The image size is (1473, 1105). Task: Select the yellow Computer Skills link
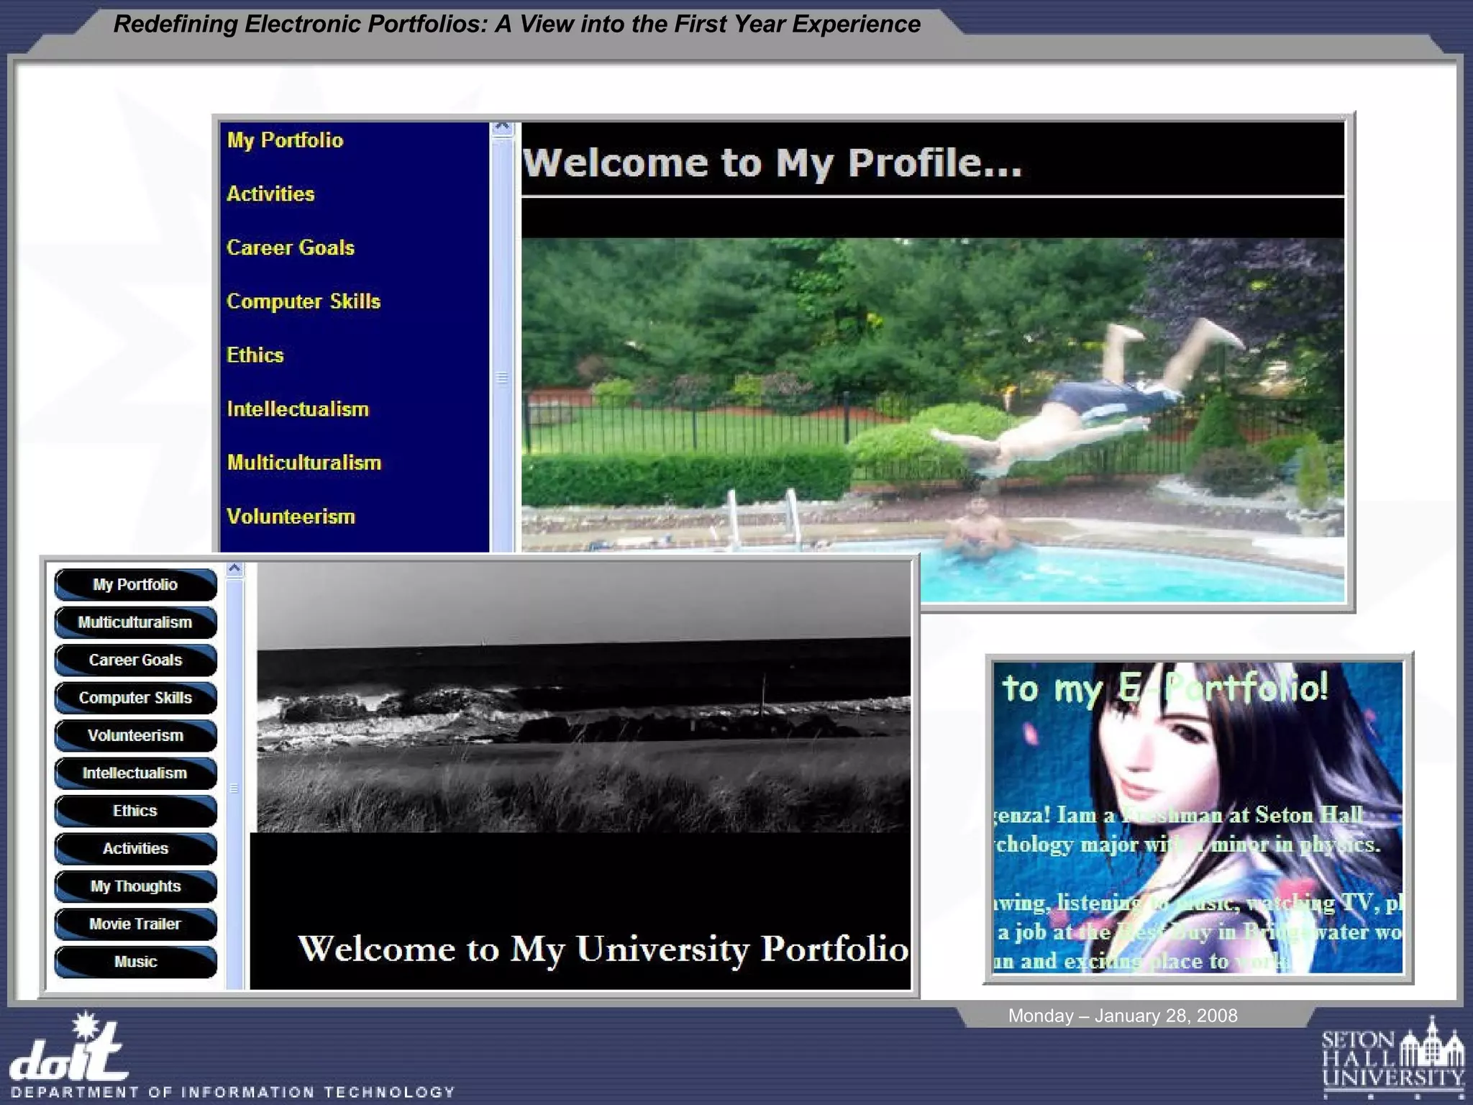[x=303, y=301]
